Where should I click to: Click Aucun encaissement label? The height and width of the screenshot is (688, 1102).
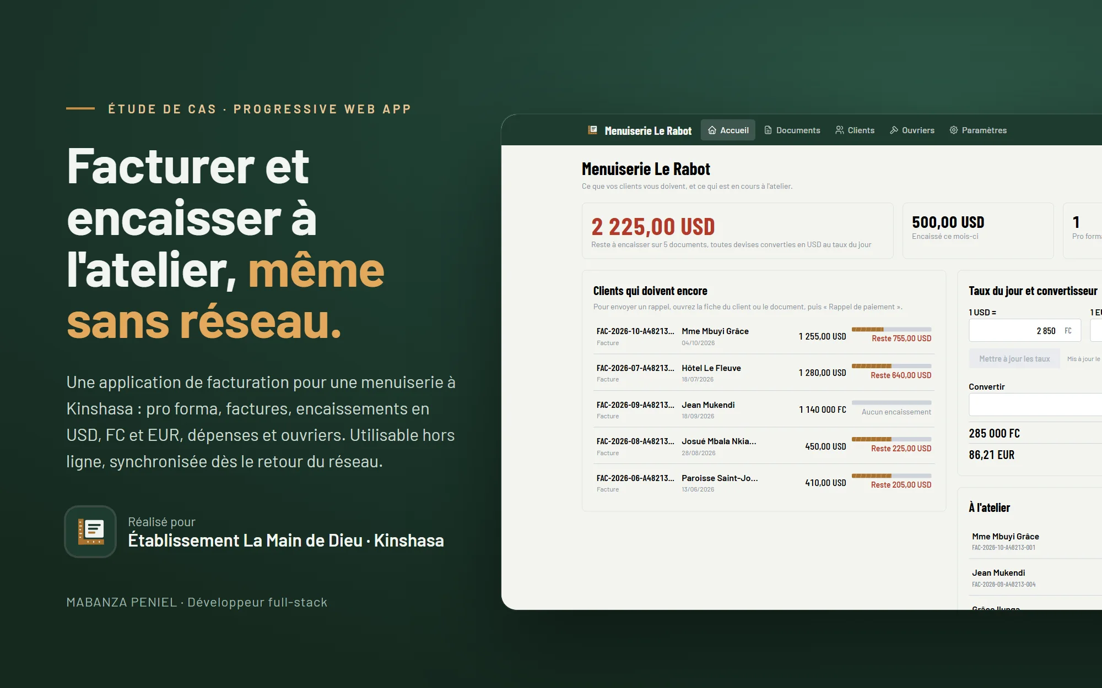click(896, 412)
